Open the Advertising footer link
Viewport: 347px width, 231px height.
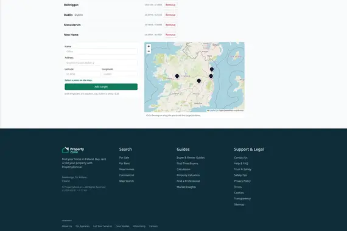point(139,226)
